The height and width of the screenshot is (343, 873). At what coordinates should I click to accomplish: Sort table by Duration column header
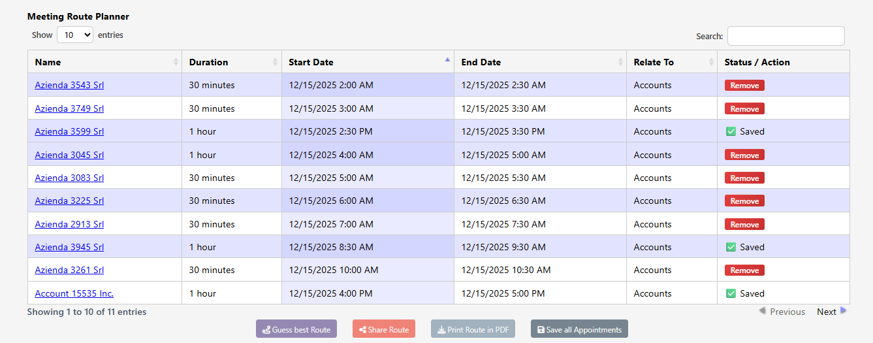(232, 62)
